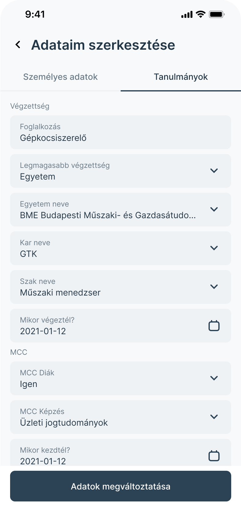Tap the back arrow icon
This screenshot has width=241, height=526.
pyautogui.click(x=18, y=45)
